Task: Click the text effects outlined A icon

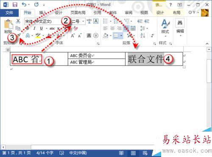Action: (x=28, y=36)
